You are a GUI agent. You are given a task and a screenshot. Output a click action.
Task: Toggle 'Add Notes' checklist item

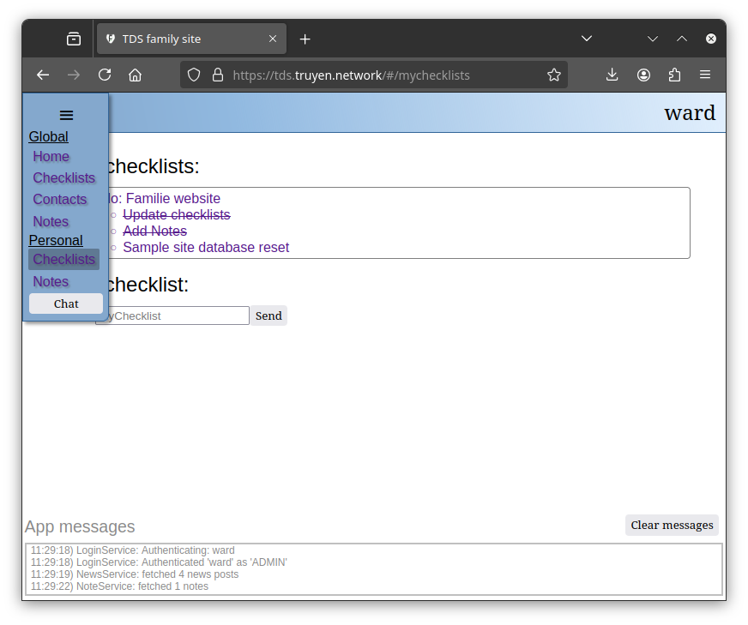coord(154,231)
